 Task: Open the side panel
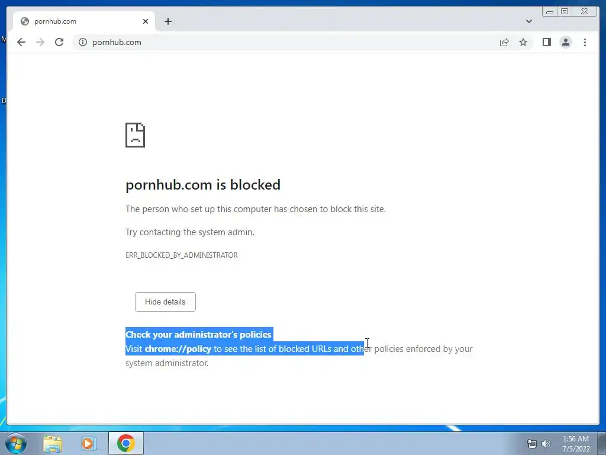coord(546,42)
